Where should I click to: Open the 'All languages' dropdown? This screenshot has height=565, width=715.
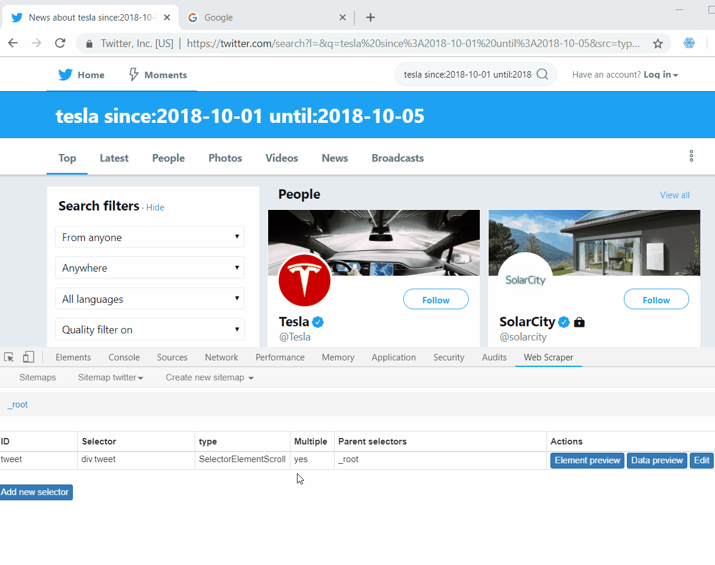(x=150, y=299)
